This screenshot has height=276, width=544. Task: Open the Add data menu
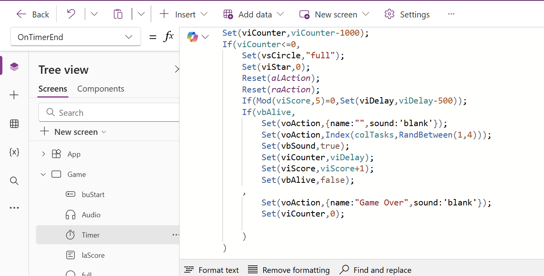[254, 14]
